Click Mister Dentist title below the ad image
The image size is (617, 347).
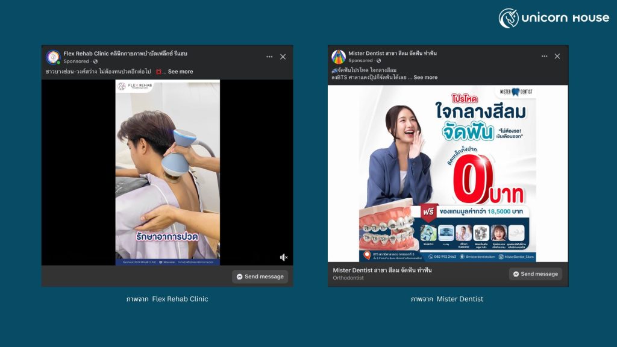(382, 270)
